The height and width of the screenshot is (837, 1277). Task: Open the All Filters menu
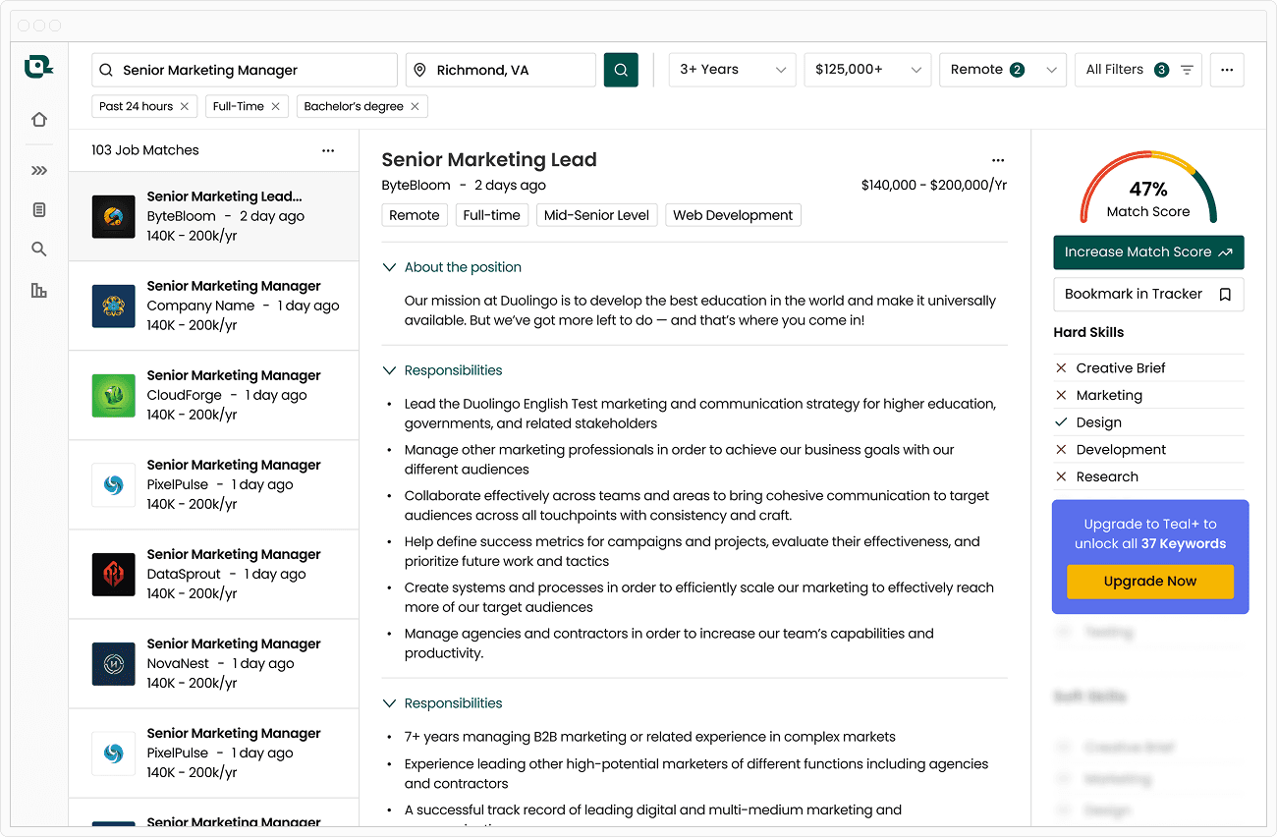pyautogui.click(x=1138, y=70)
